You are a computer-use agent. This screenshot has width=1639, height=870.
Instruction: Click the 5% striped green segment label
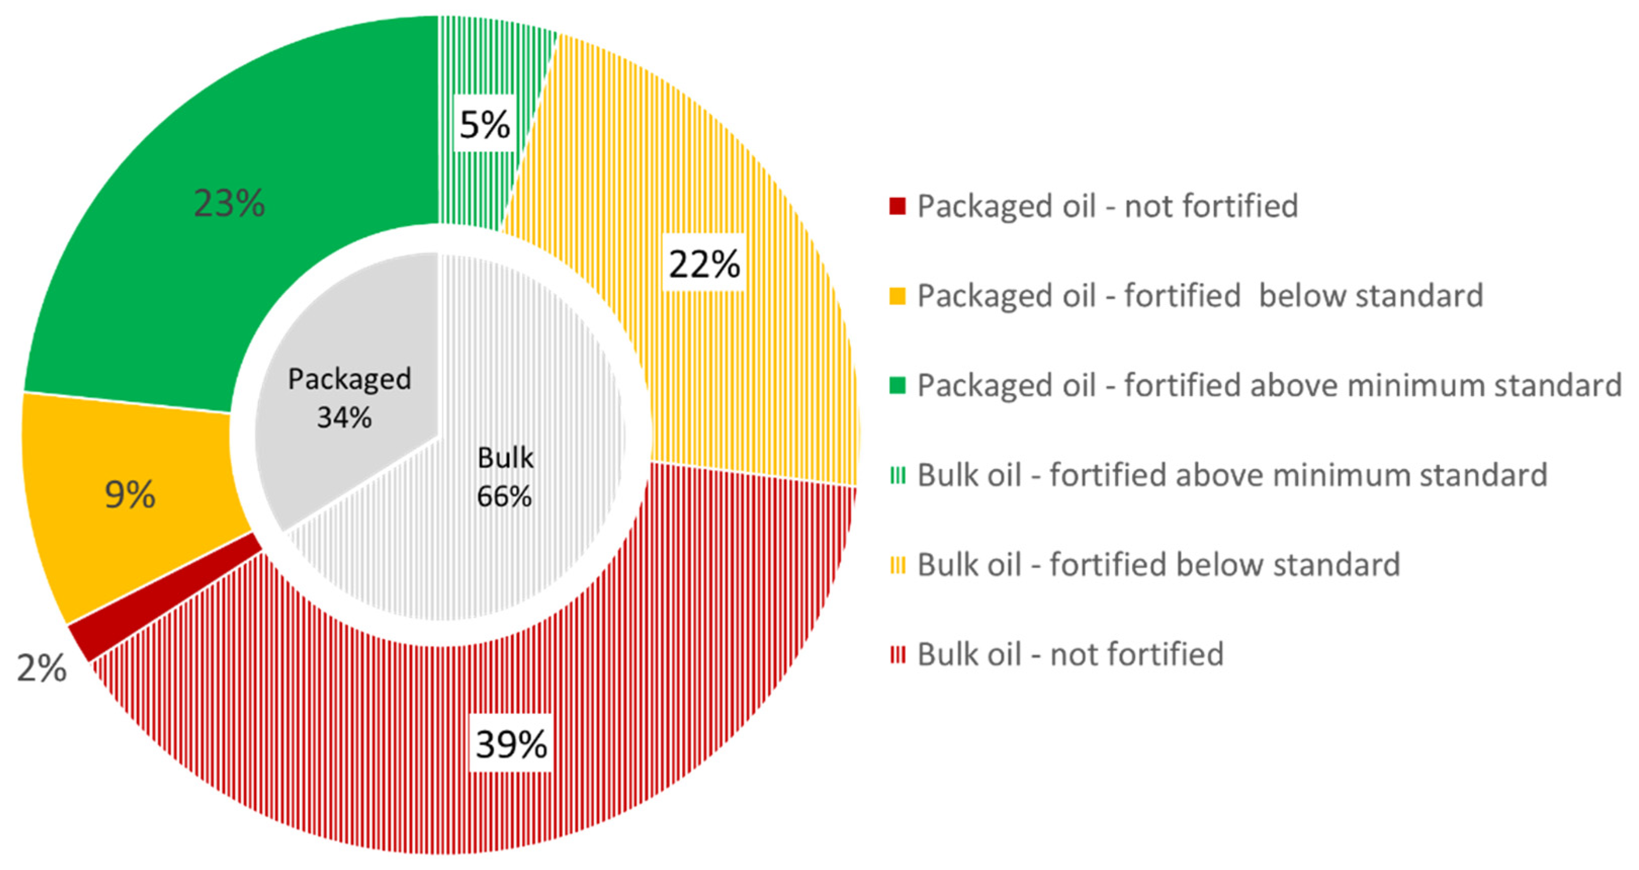click(x=485, y=124)
